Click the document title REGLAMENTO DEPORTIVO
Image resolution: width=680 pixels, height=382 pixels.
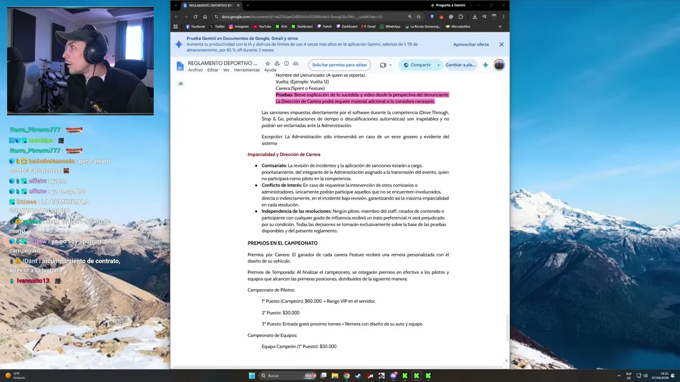223,63
